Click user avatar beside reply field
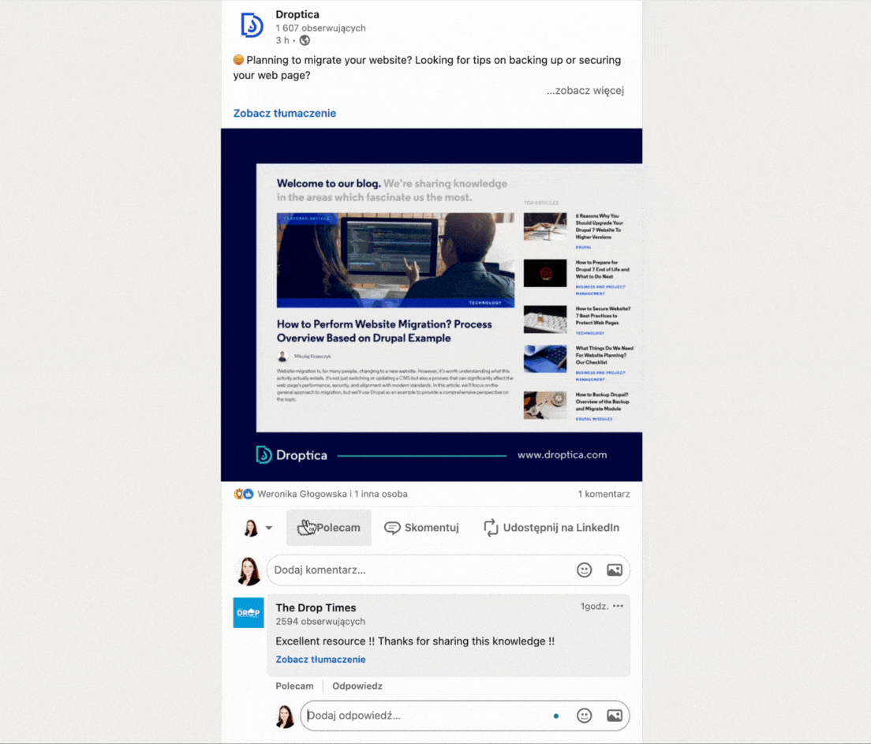This screenshot has height=744, width=871. (x=285, y=716)
